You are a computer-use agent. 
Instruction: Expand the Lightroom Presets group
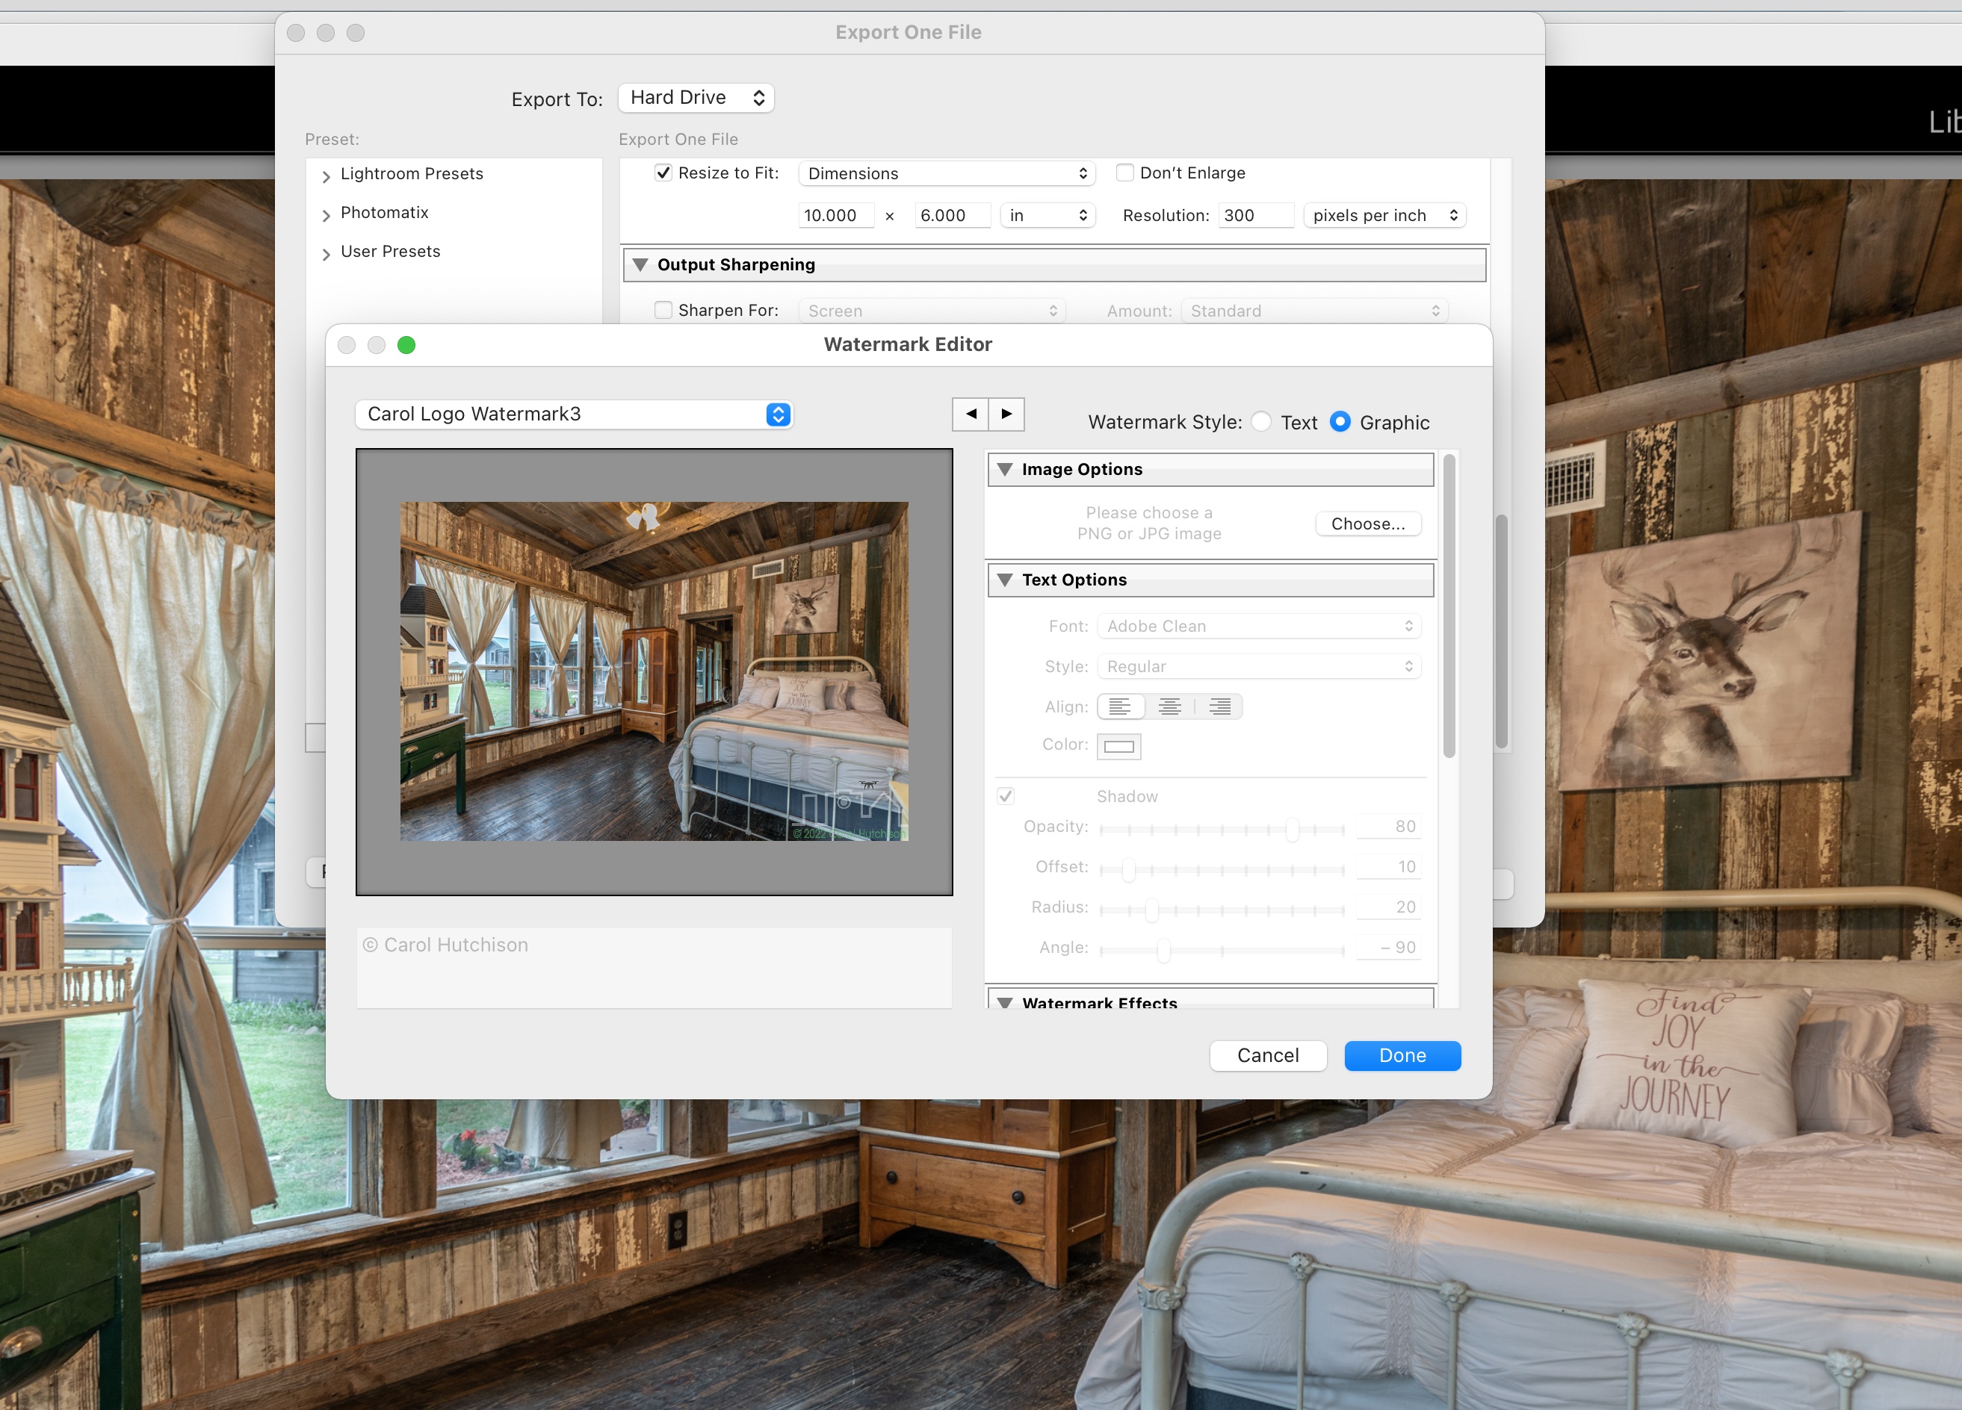[327, 176]
